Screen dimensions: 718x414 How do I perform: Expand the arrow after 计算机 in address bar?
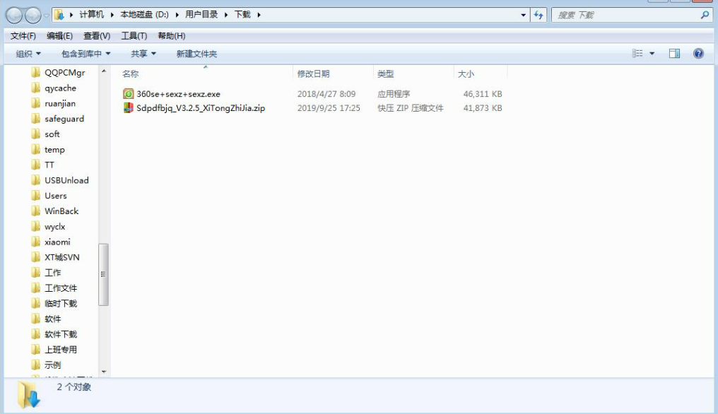tap(112, 15)
